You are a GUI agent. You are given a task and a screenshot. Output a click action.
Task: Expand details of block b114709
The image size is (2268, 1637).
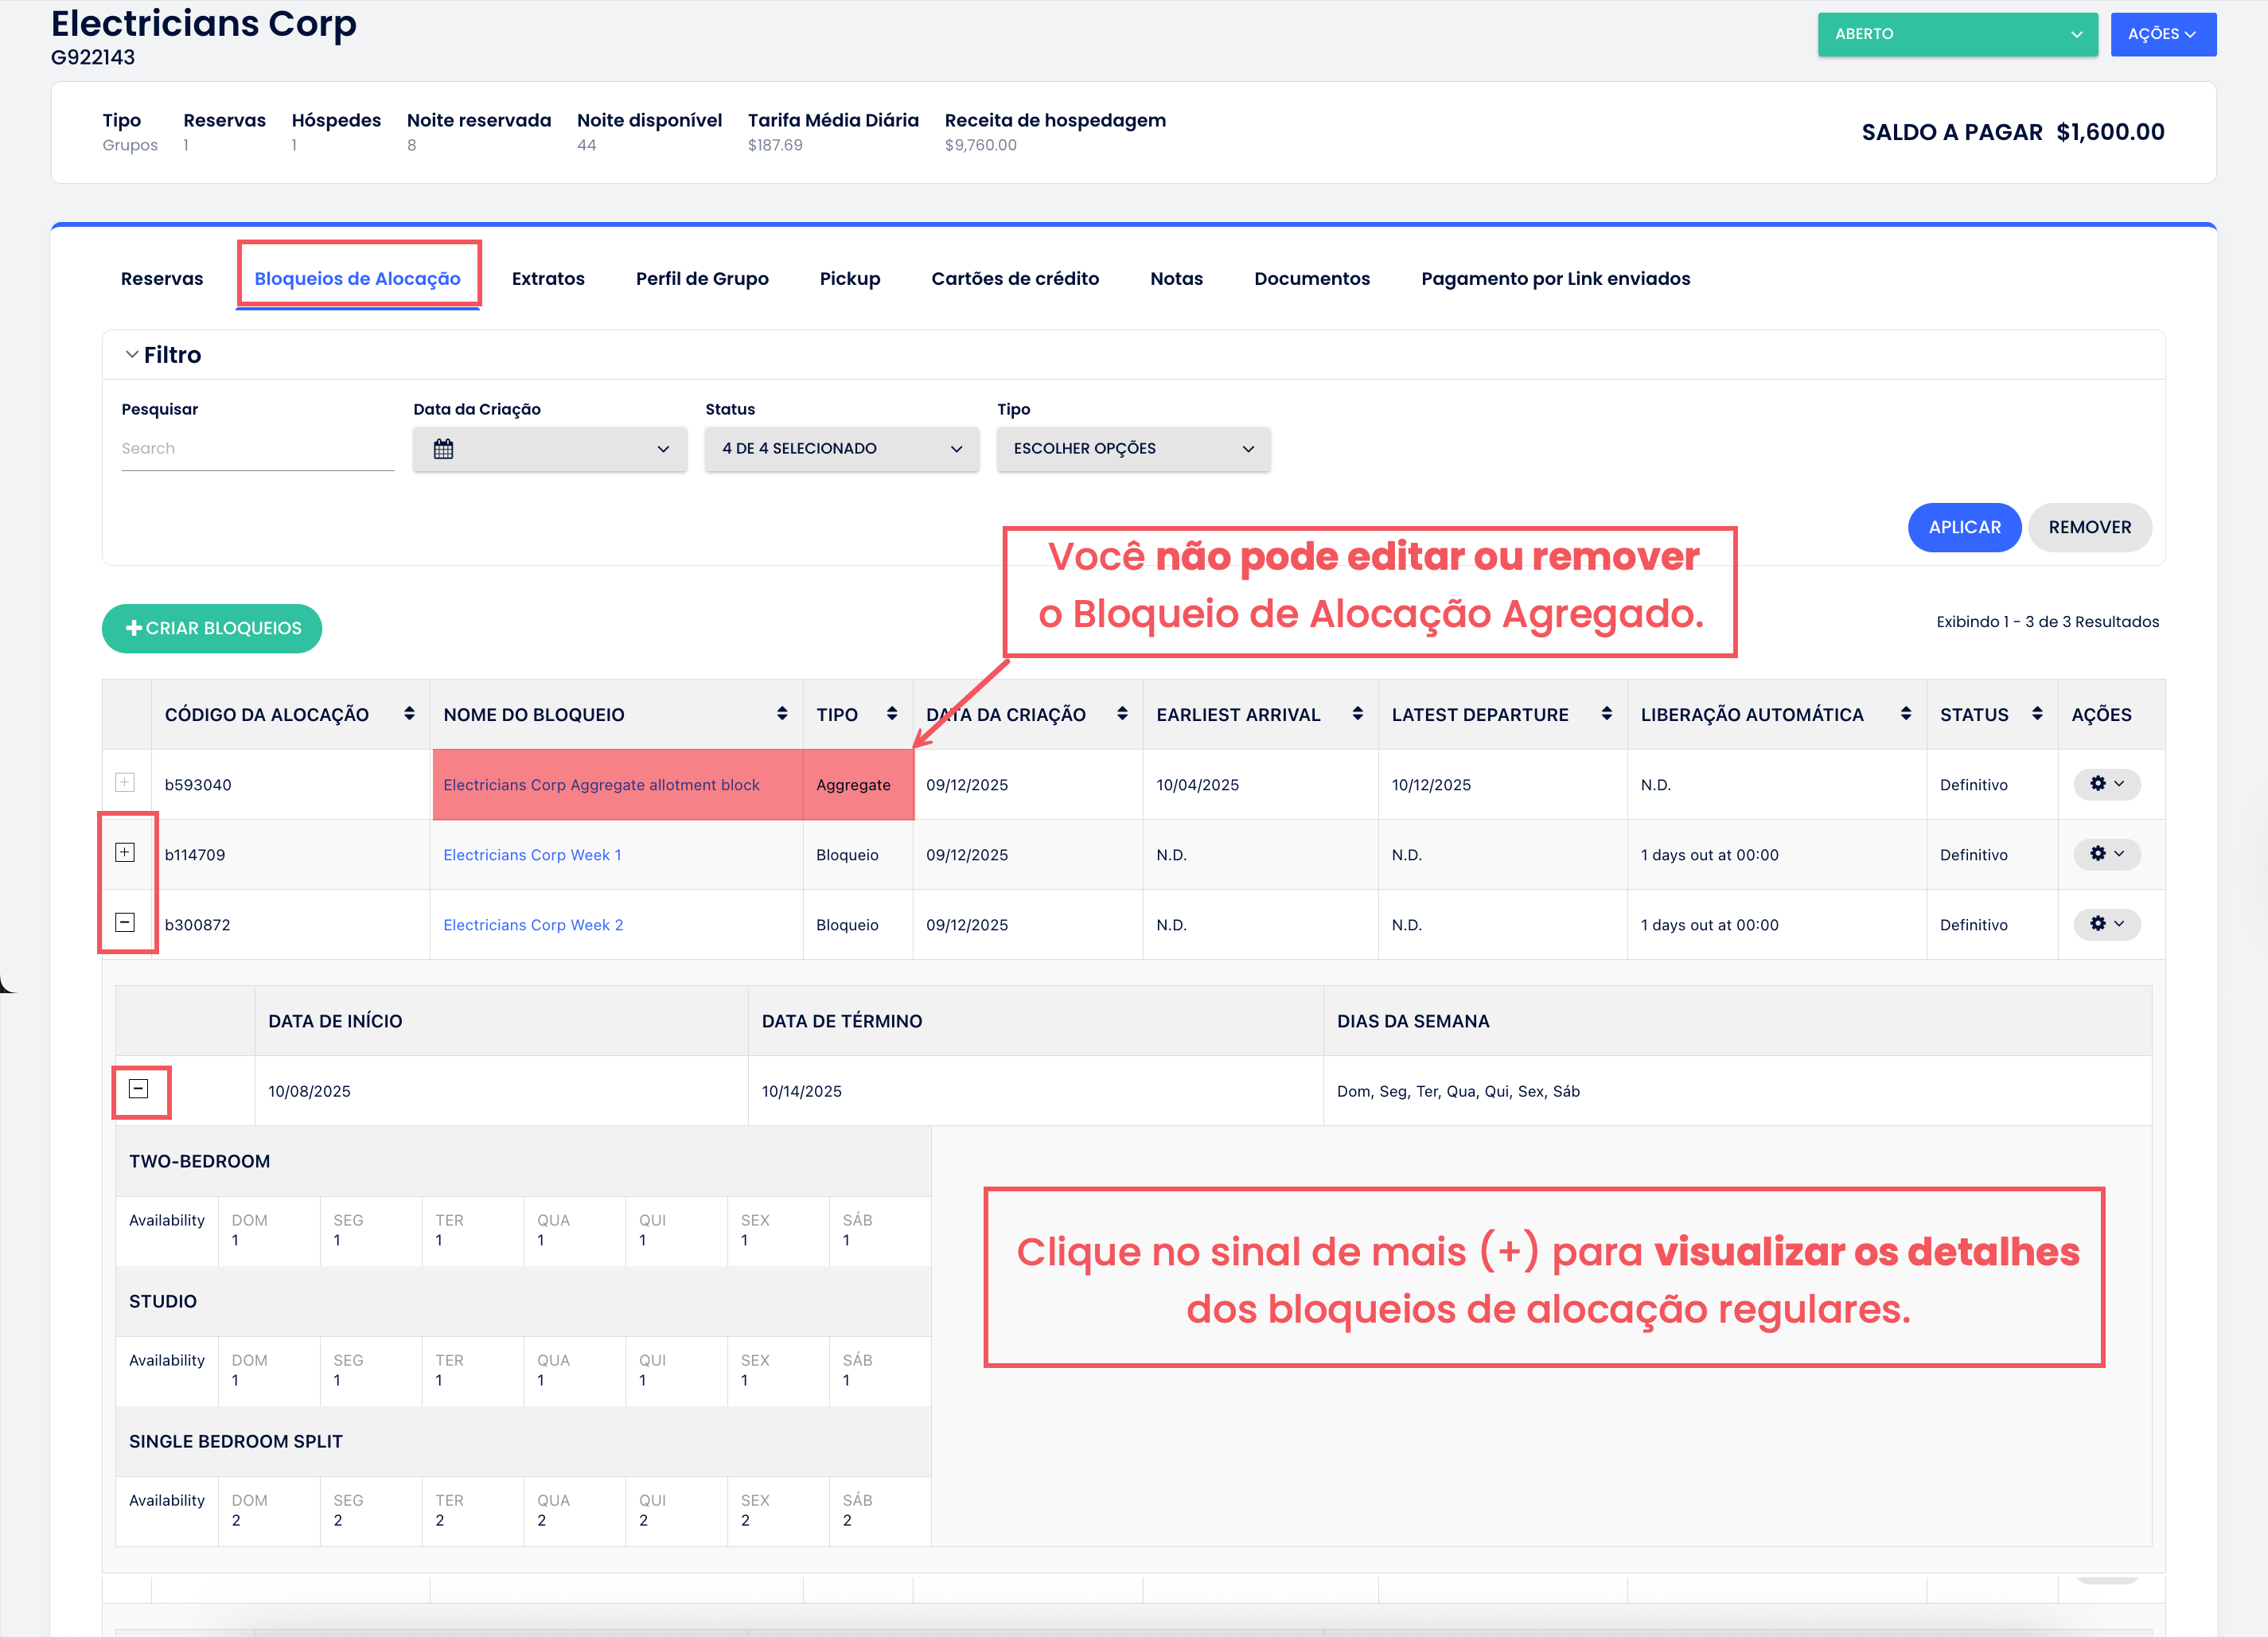[125, 853]
